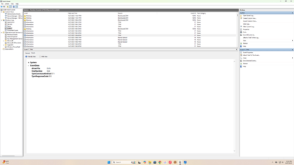Click Help under the System actions section

coord(244,46)
